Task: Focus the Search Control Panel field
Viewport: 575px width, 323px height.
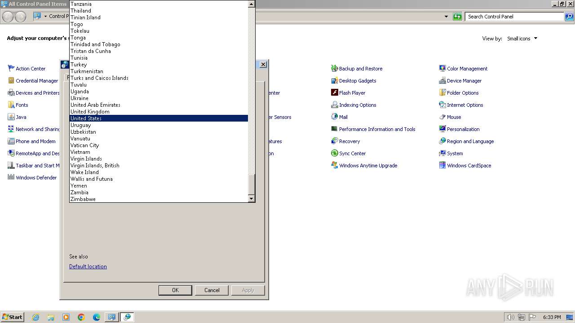Action: (x=515, y=17)
